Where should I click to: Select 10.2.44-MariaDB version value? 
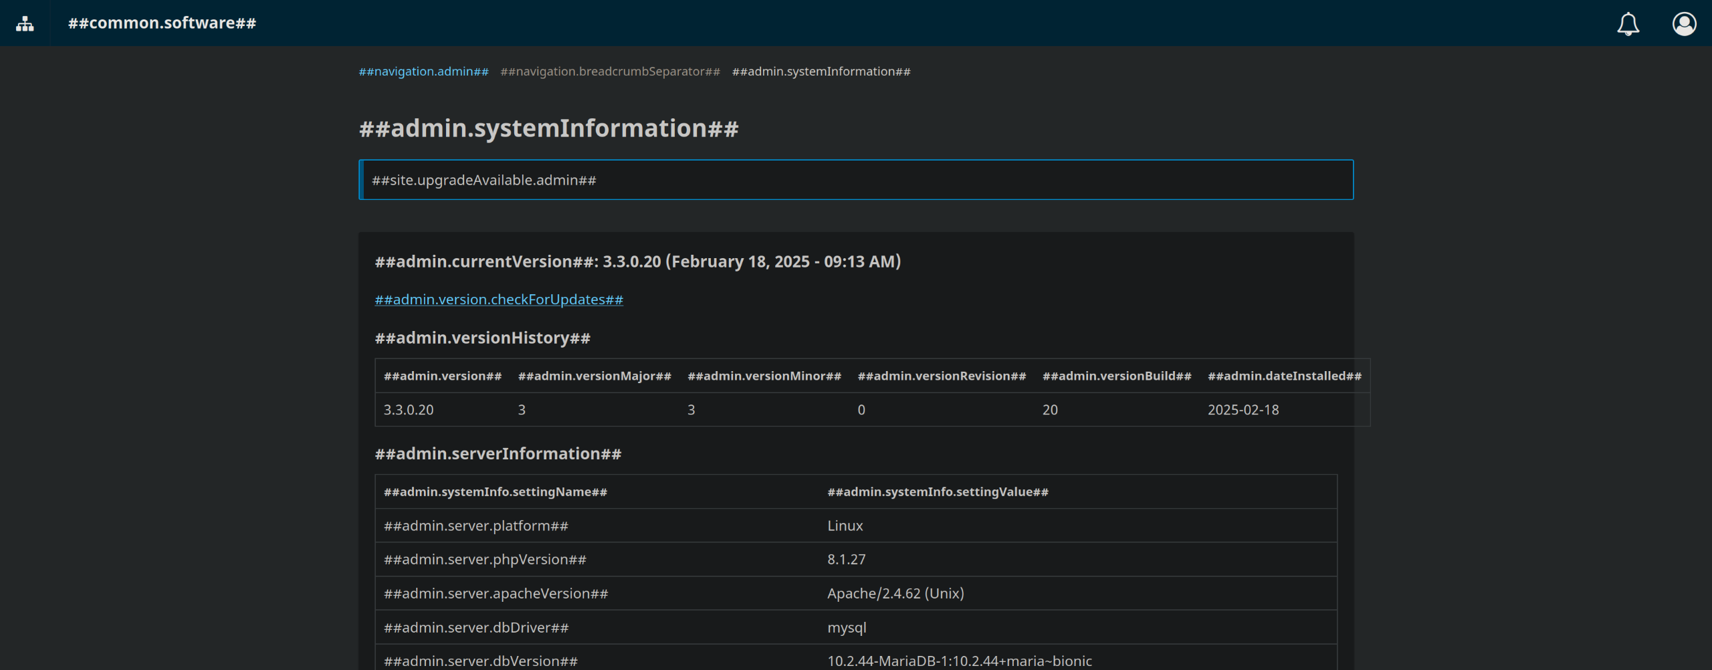point(960,661)
